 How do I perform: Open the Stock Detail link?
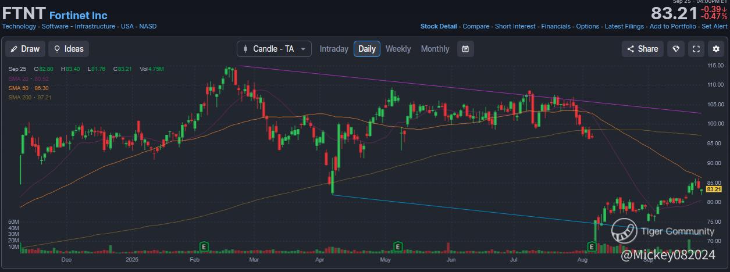click(439, 26)
